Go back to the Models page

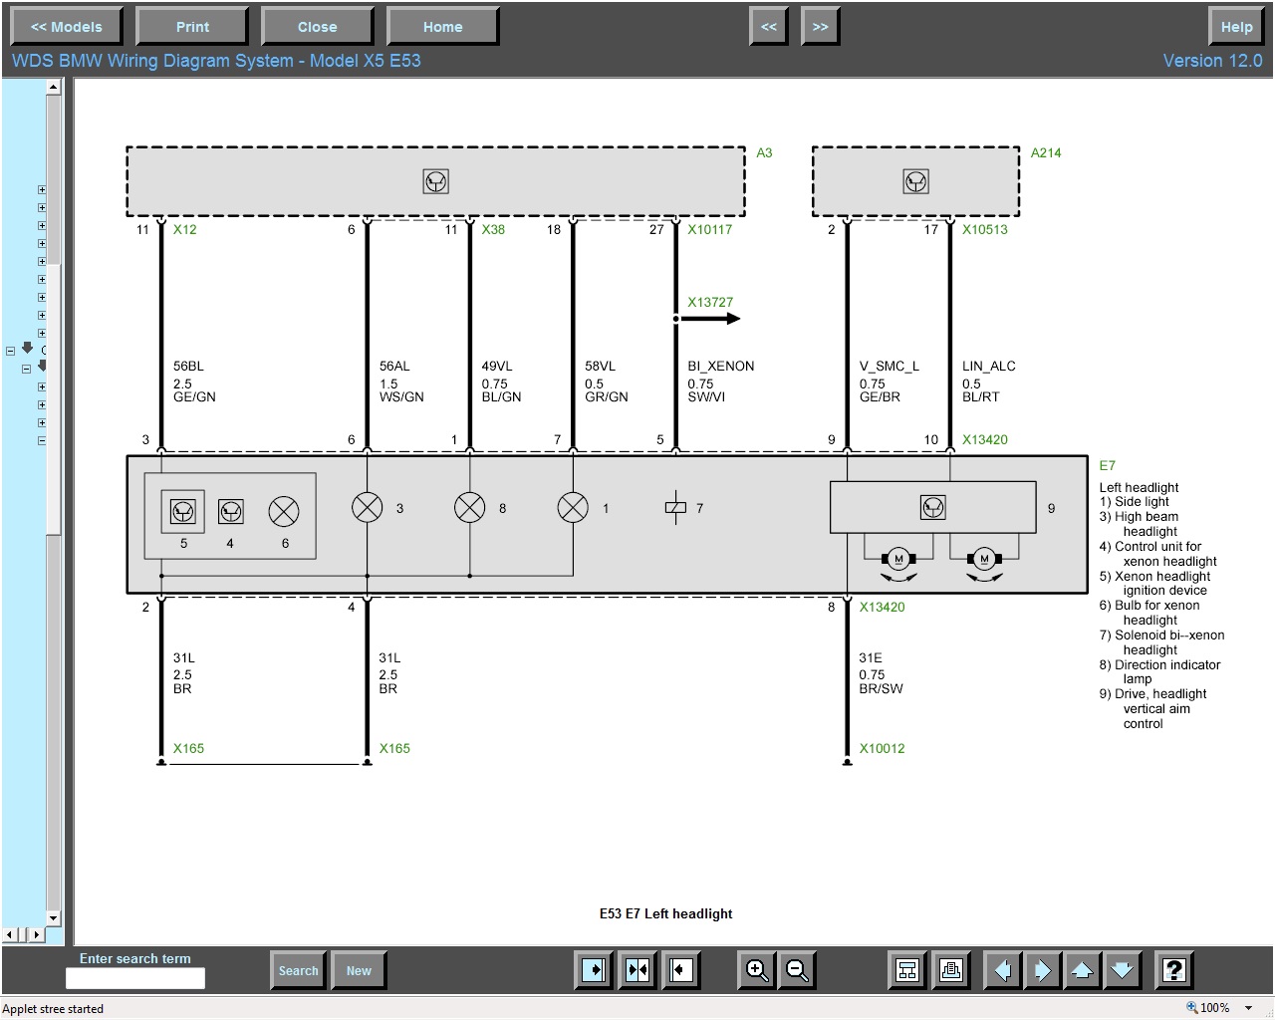pos(66,27)
